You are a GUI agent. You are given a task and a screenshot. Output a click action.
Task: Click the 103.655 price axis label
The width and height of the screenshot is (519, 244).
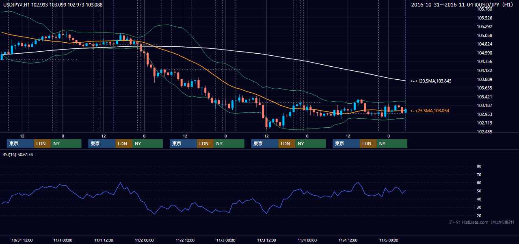point(485,88)
